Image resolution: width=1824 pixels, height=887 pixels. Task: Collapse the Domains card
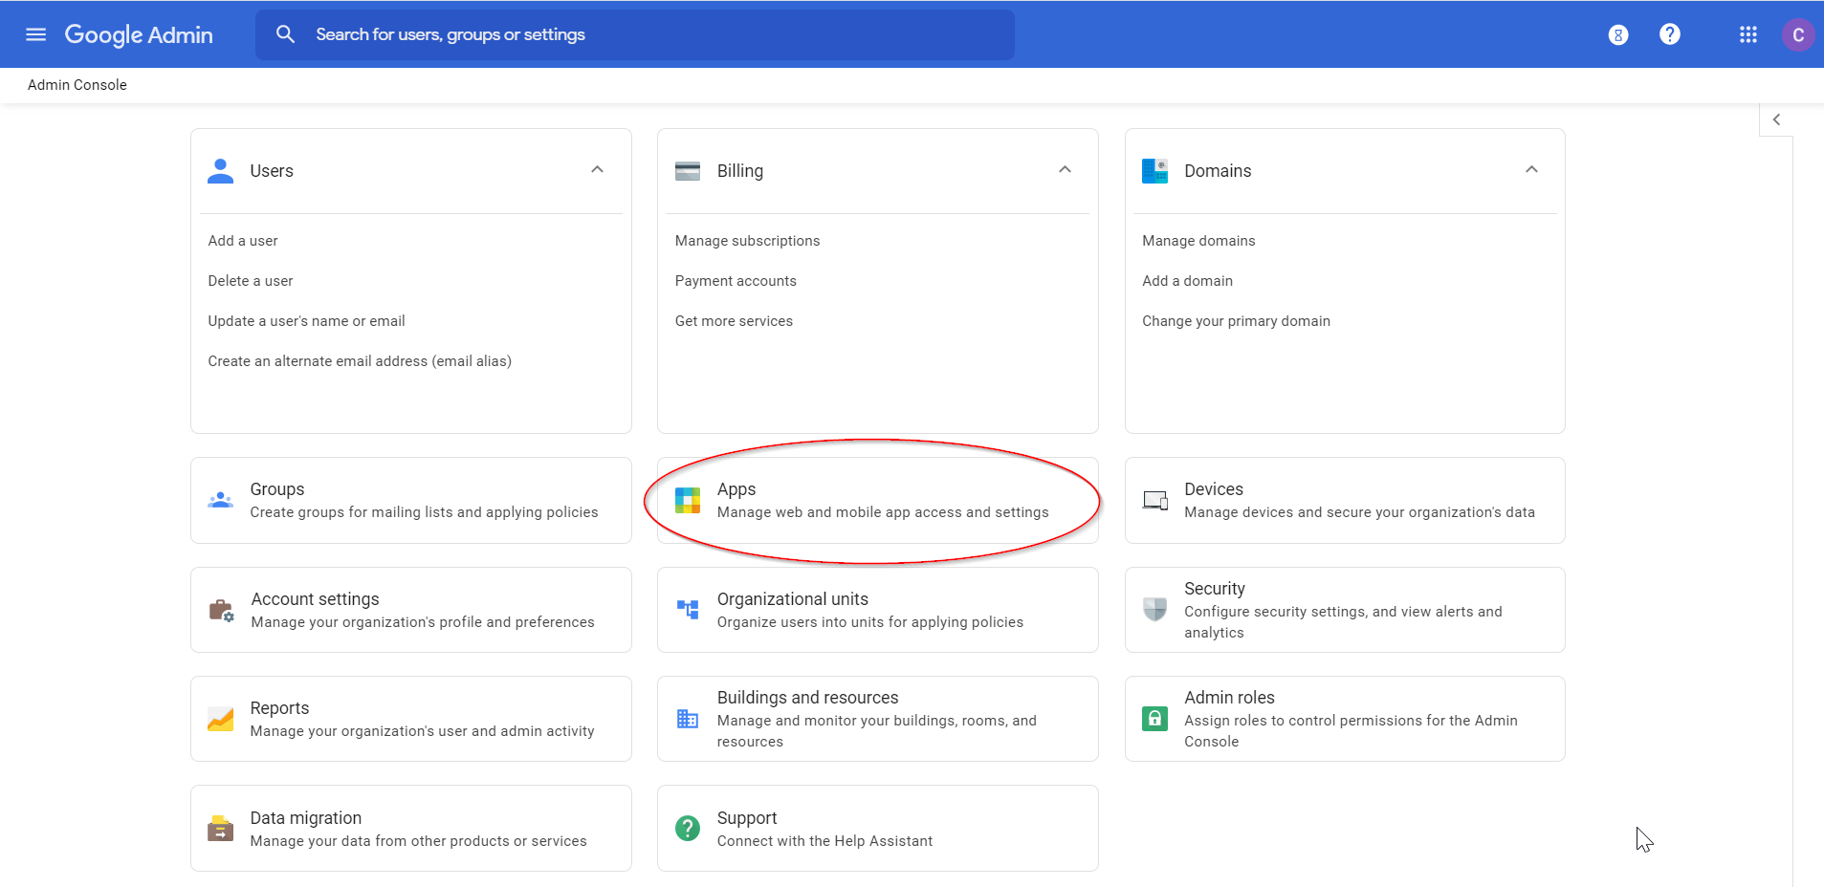(x=1531, y=170)
